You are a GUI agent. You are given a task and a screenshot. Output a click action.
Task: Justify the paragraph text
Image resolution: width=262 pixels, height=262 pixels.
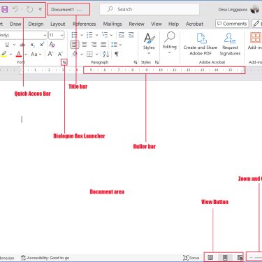[x=103, y=45]
